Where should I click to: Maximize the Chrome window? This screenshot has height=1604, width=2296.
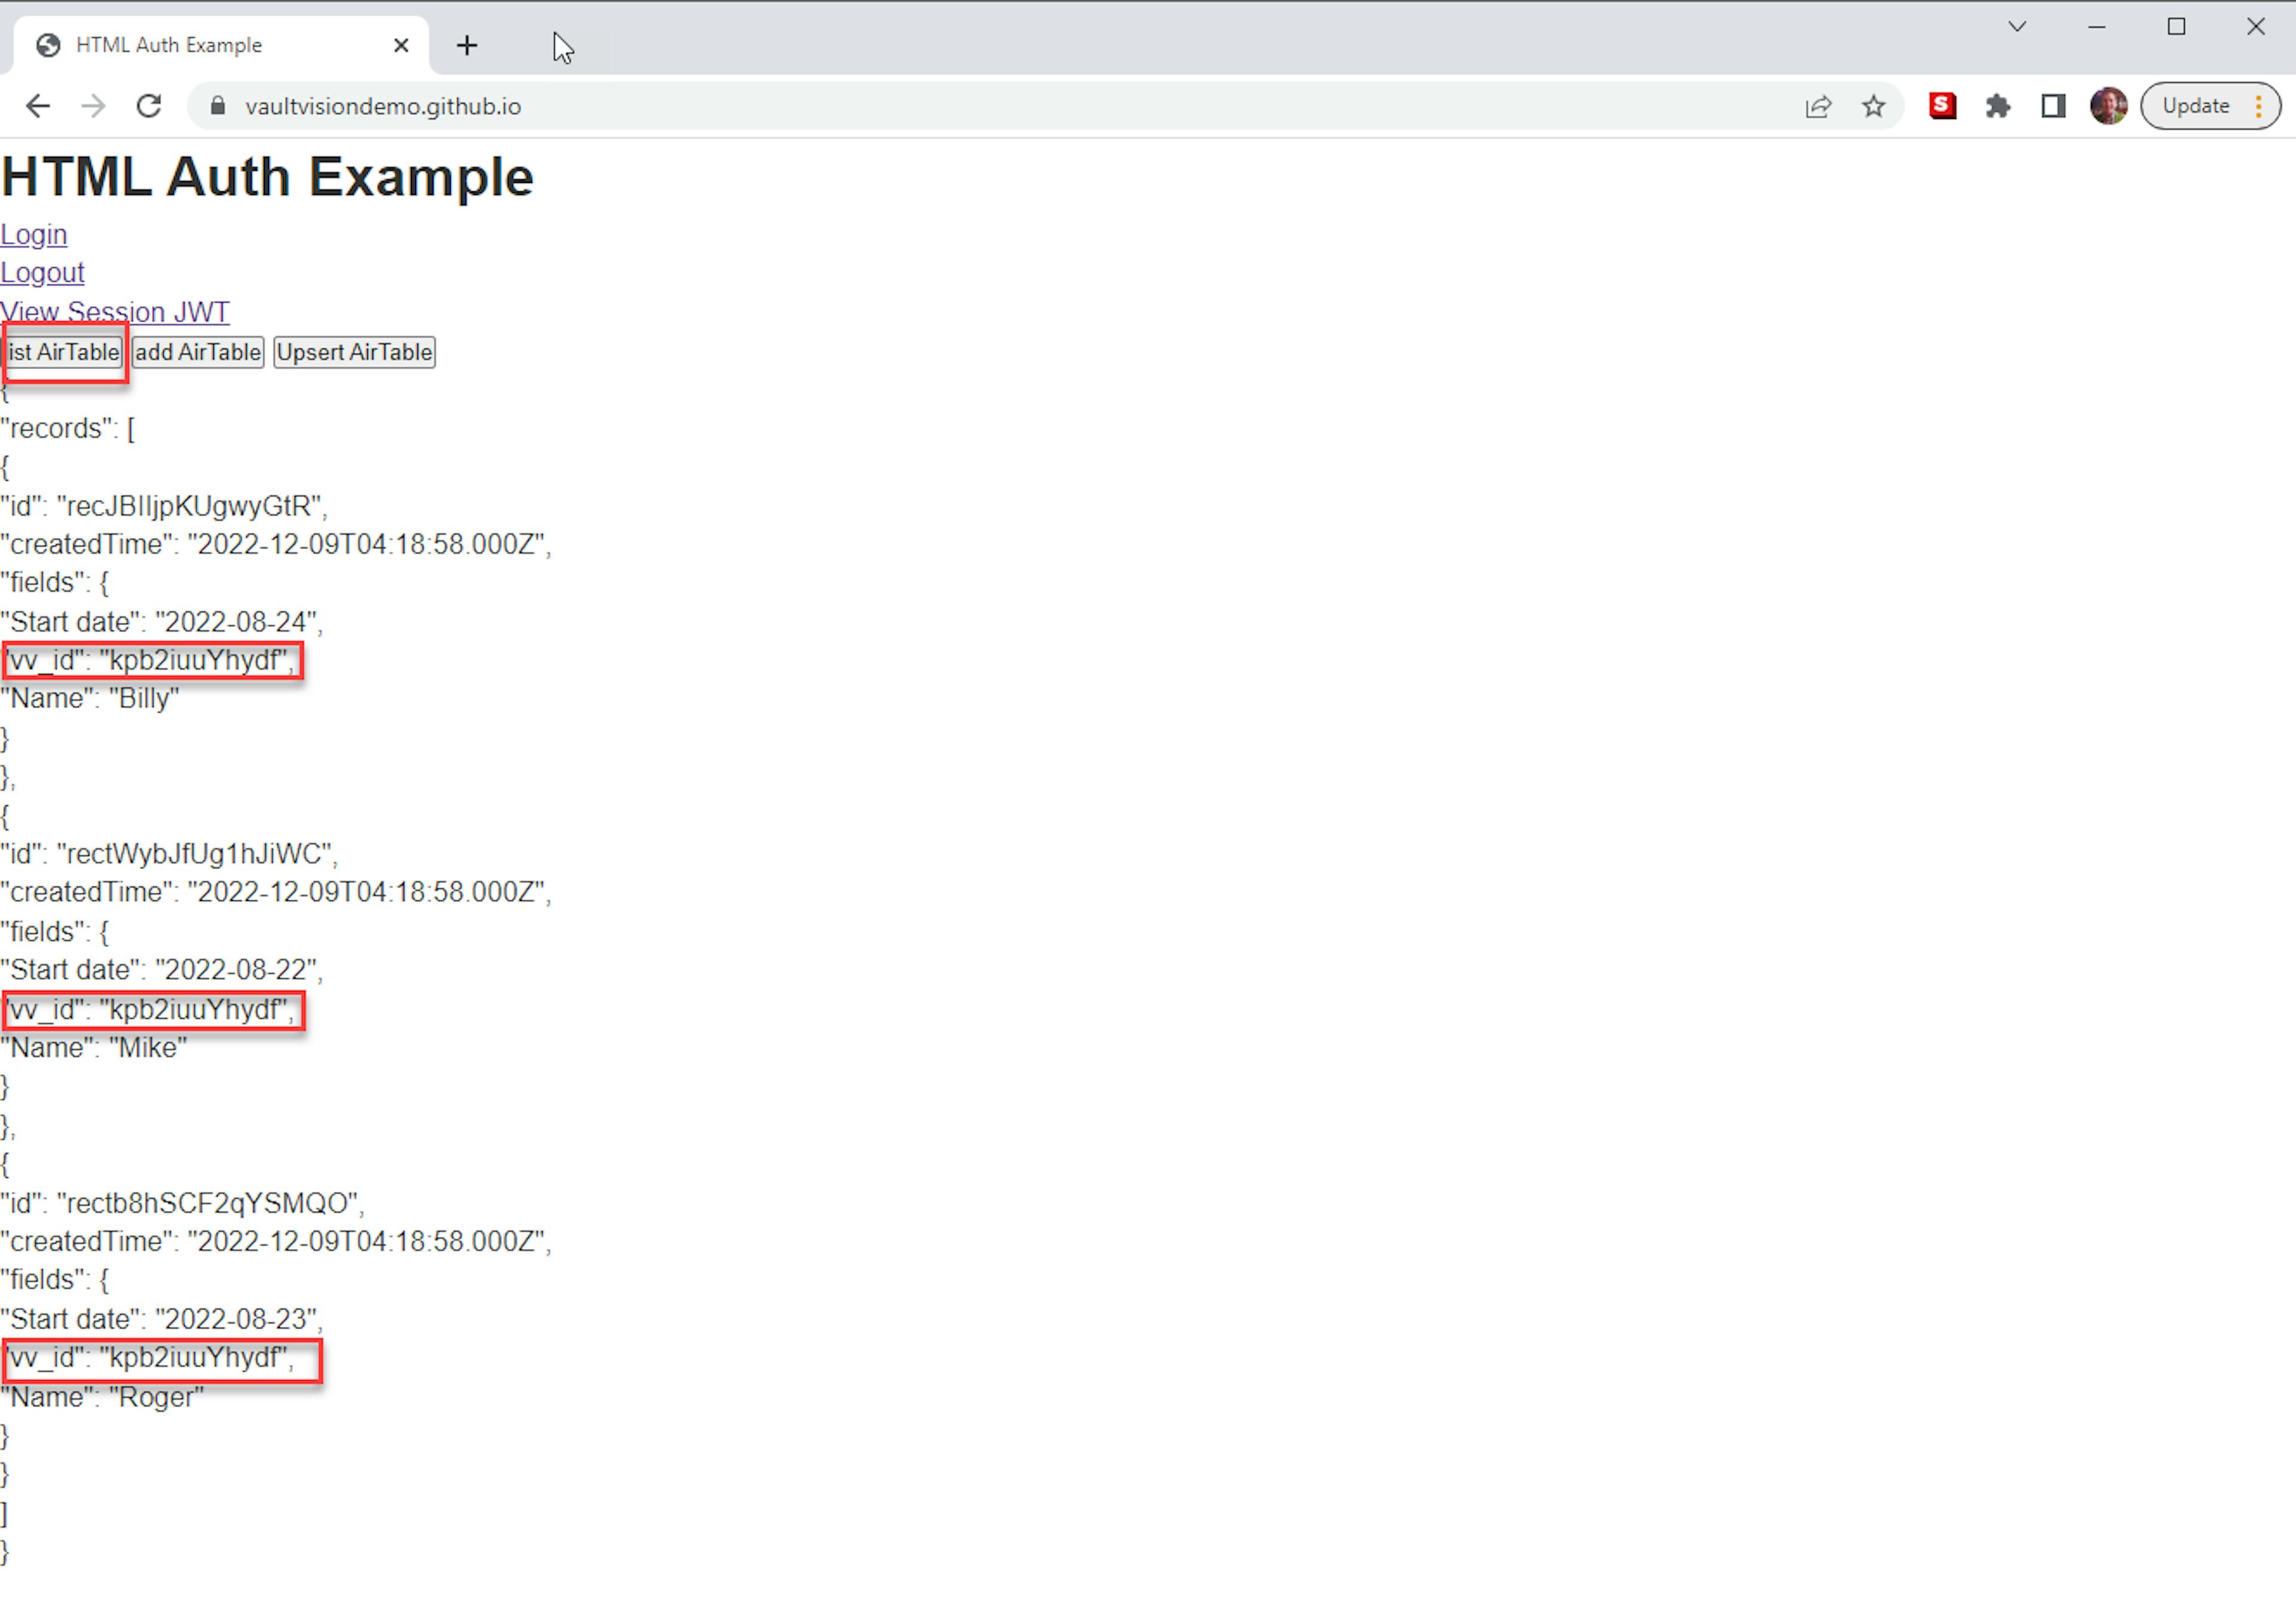2176,27
